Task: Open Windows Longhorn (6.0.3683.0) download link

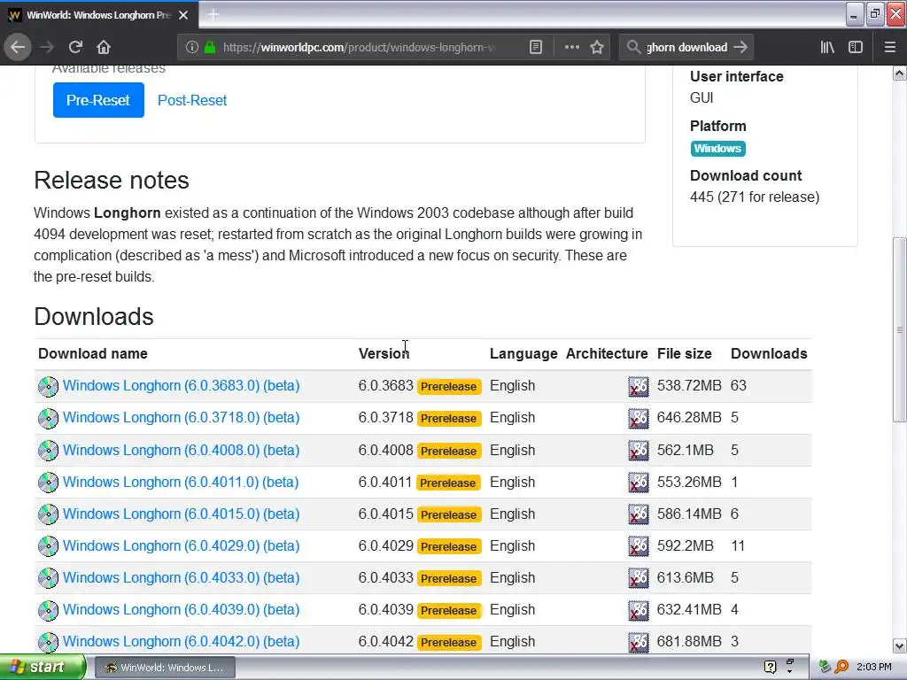Action: click(x=181, y=386)
